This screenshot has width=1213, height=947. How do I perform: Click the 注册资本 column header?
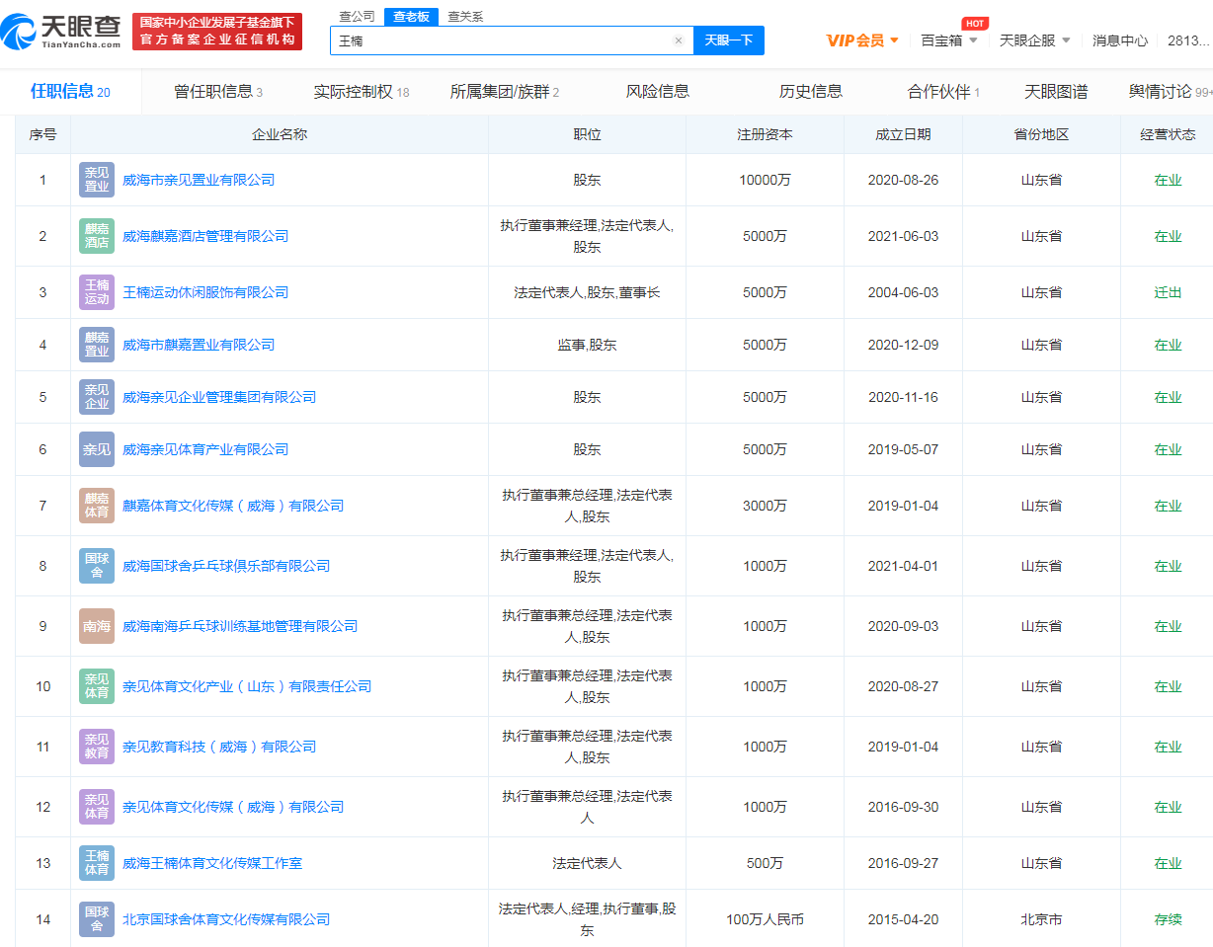pos(765,134)
